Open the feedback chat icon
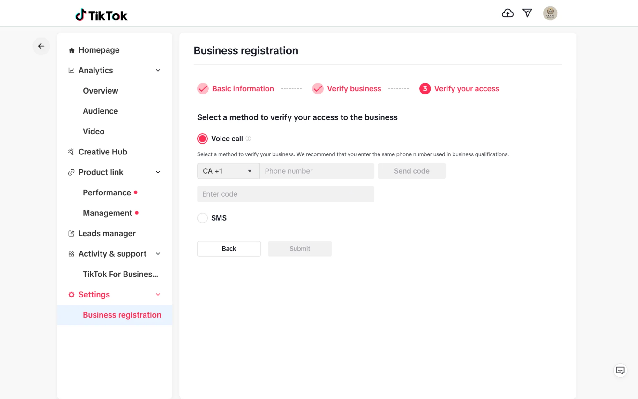 pos(620,370)
